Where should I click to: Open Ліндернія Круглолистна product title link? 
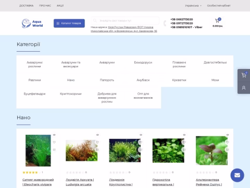(121, 182)
